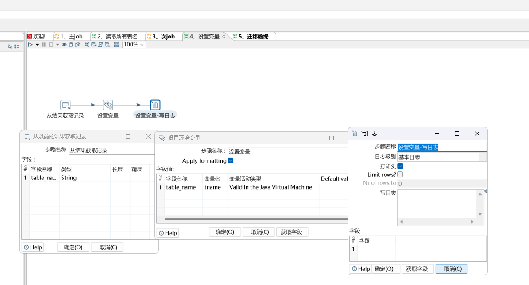Switch to the 2、读取所有表名 tab
Screen dimensions: 529x285
(115, 36)
